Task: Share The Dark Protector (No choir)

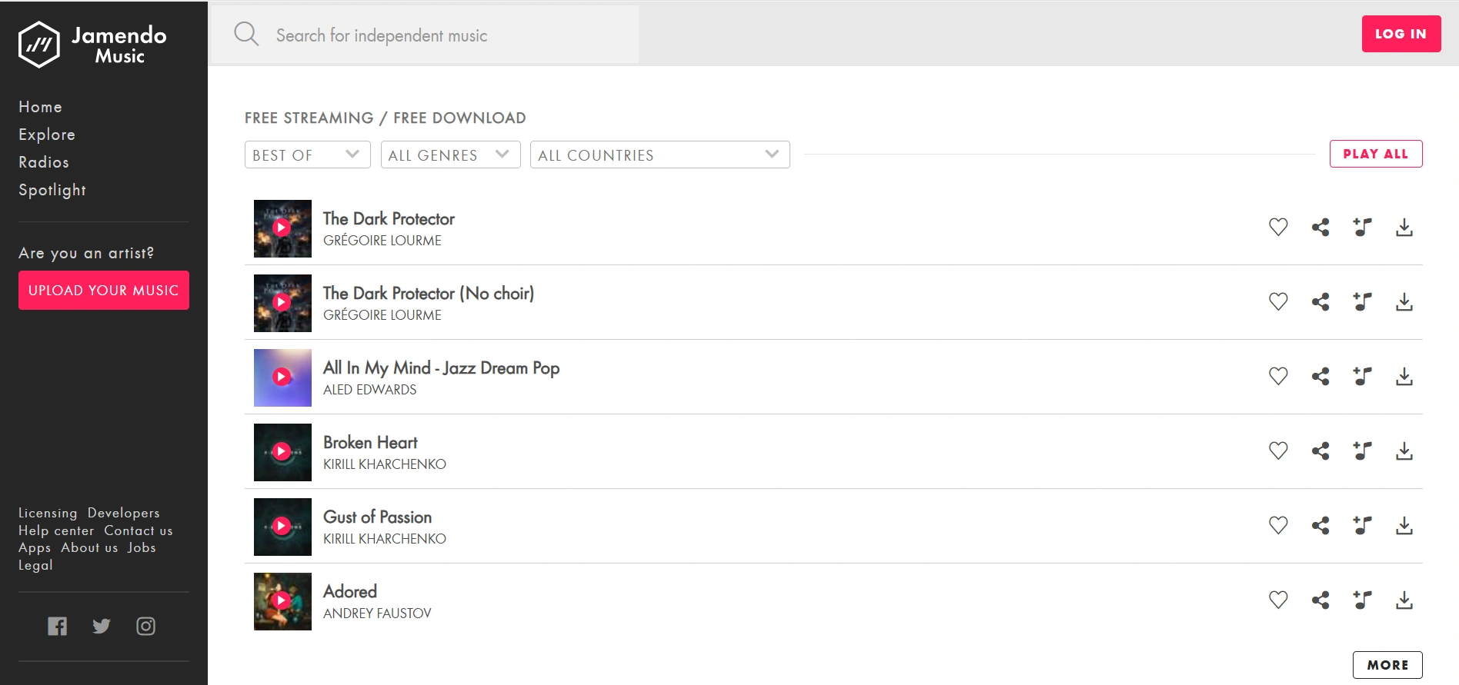Action: tap(1320, 302)
